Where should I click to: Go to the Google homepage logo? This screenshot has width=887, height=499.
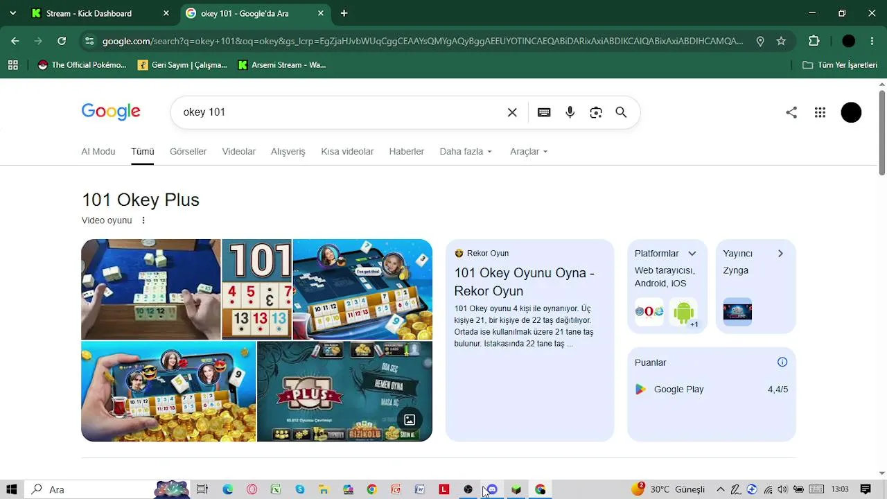pos(111,112)
